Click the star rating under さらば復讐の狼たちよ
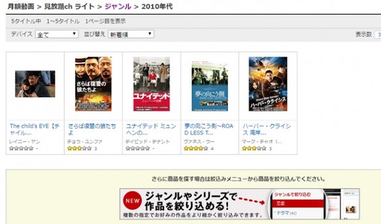The image size is (381, 224). click(x=79, y=148)
